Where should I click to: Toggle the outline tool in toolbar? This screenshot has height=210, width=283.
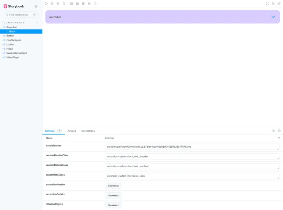[95, 4]
